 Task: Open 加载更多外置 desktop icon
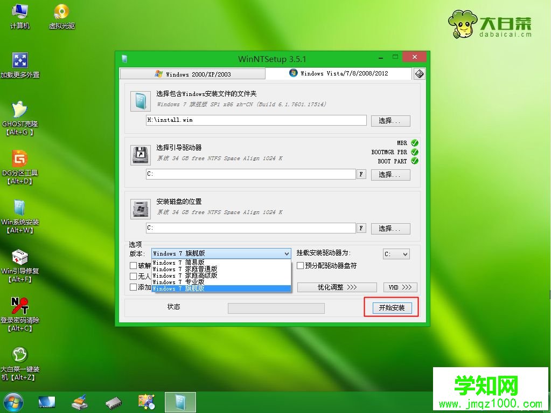[x=20, y=59]
